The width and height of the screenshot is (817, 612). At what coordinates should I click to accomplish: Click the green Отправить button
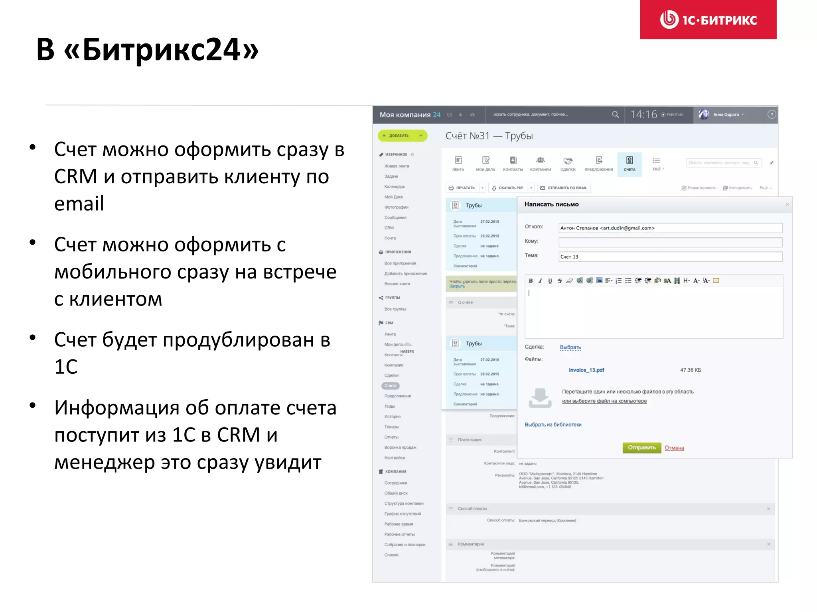tap(641, 448)
